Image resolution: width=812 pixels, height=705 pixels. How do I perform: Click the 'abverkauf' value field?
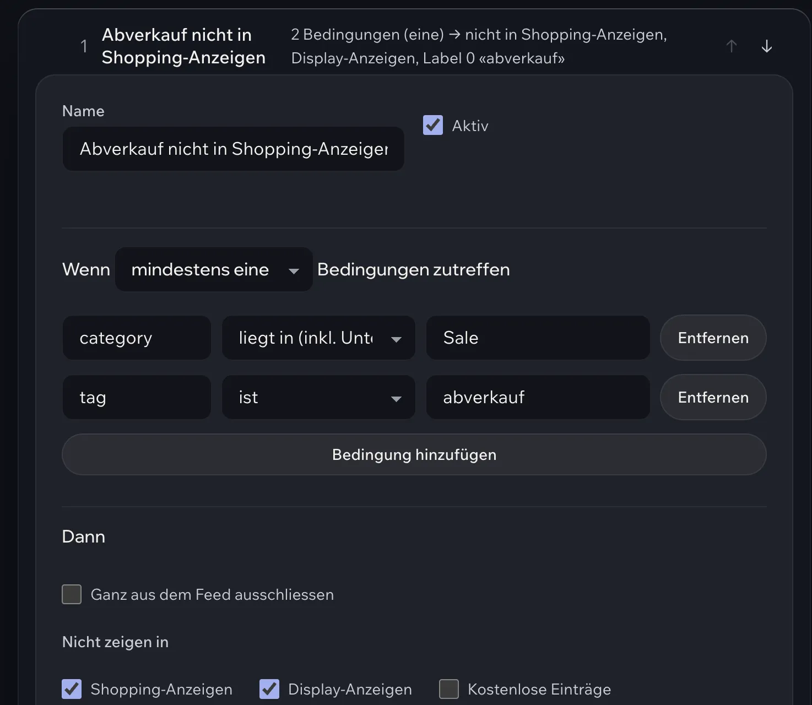tap(538, 397)
